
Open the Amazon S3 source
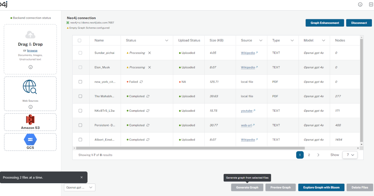30,122
